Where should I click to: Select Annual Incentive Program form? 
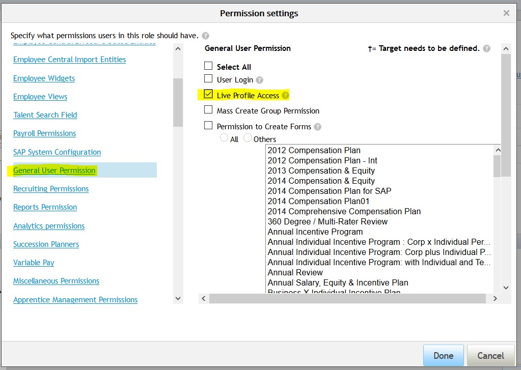coord(315,232)
